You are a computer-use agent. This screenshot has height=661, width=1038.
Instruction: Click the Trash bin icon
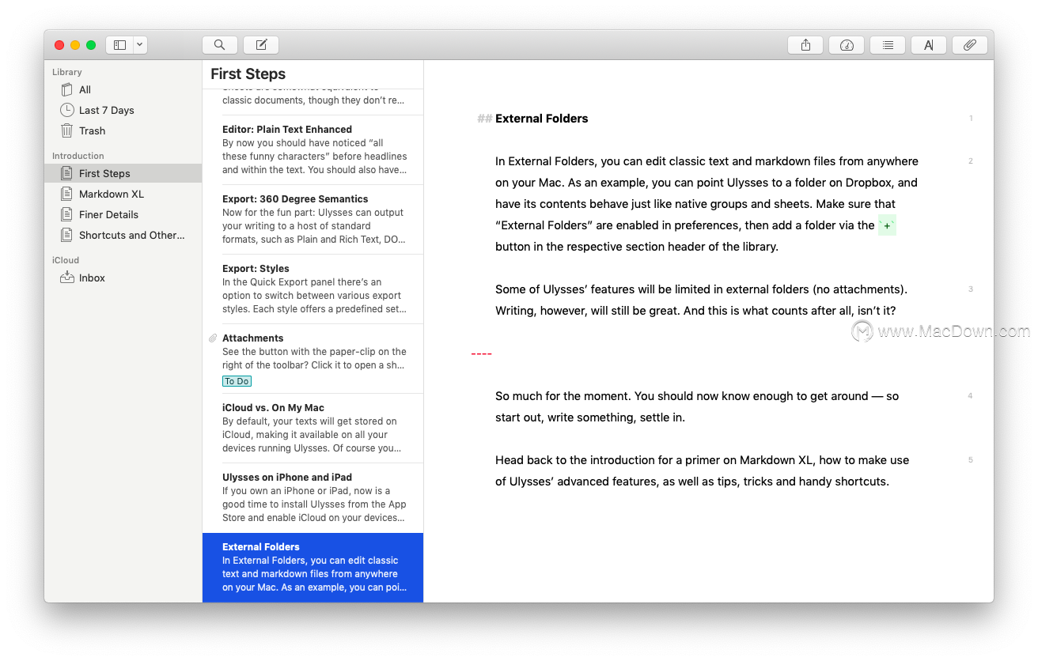[66, 130]
